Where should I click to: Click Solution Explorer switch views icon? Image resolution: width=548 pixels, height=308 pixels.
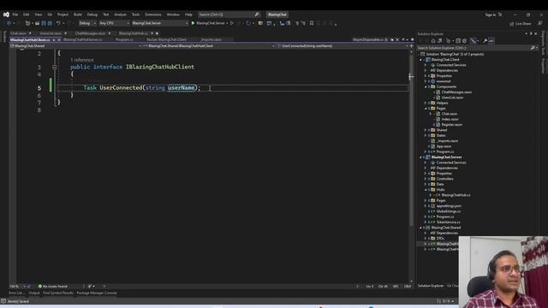(x=439, y=41)
